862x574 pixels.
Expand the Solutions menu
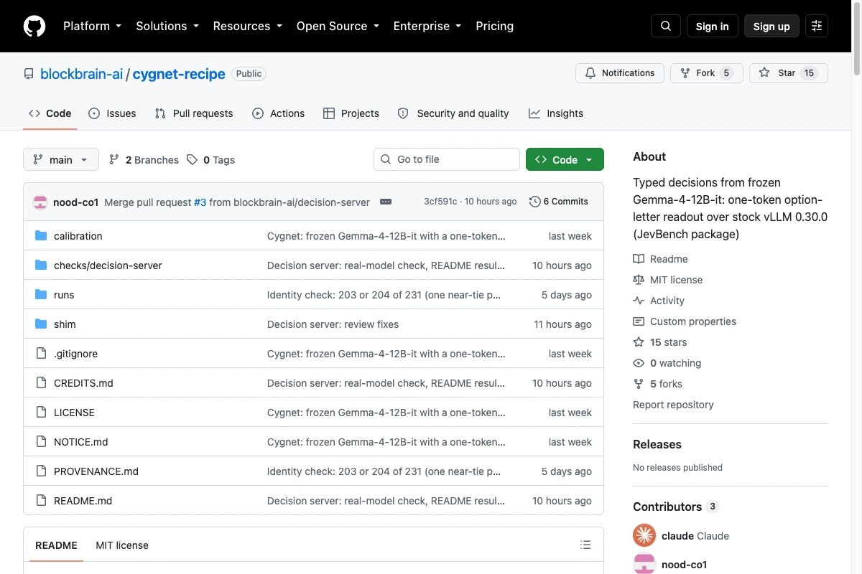(167, 26)
